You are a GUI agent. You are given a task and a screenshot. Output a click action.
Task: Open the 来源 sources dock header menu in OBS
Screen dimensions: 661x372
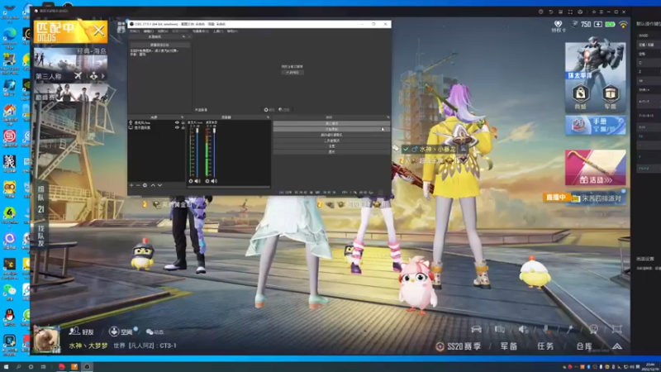182,117
